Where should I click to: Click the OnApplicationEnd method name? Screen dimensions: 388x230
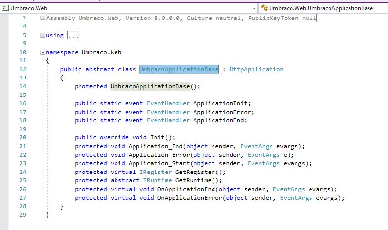[186, 189]
